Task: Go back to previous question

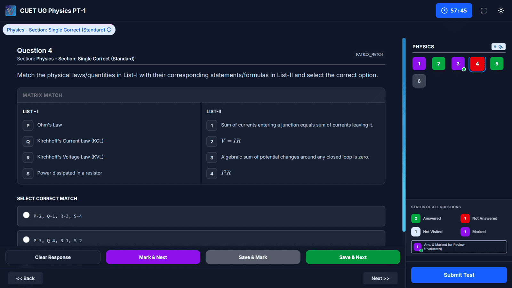Action: [x=25, y=278]
